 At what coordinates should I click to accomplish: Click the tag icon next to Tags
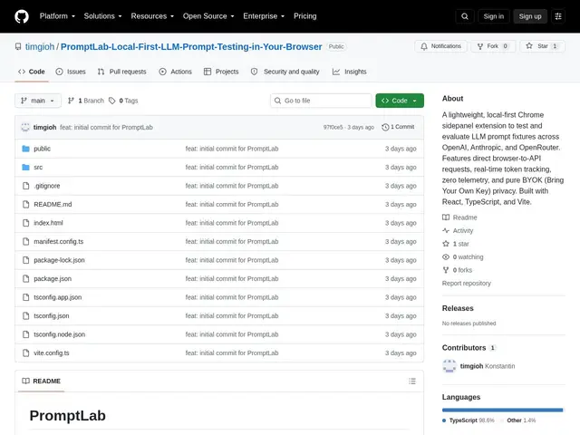(112, 101)
